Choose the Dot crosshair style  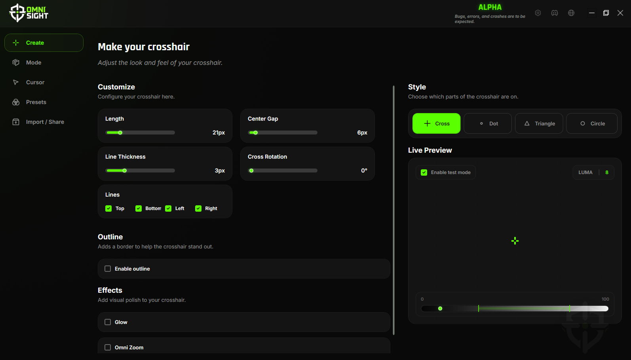[488, 123]
